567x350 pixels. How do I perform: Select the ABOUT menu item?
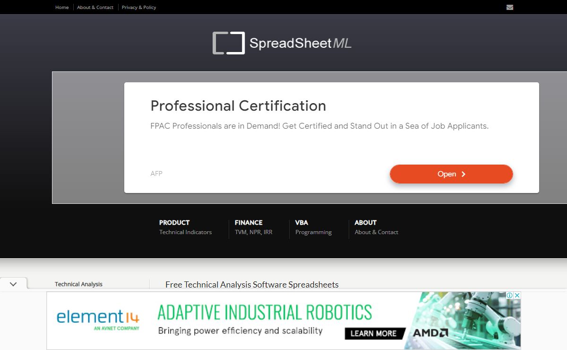tap(365, 222)
